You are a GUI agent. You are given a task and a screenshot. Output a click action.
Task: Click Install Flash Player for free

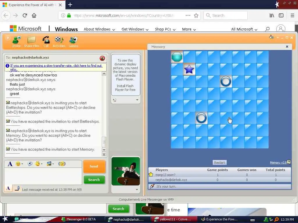[125, 88]
